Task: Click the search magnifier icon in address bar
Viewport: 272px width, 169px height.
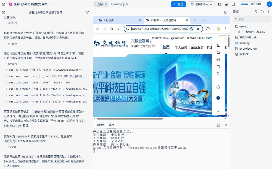Action: [x=191, y=29]
